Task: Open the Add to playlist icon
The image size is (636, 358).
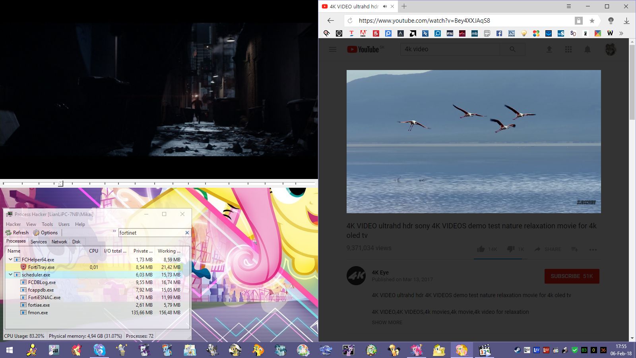Action: 574,249
